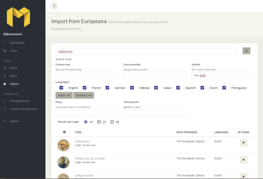Uncheck the Italian language checkbox
Screen dimensions: 263x179
156,88
